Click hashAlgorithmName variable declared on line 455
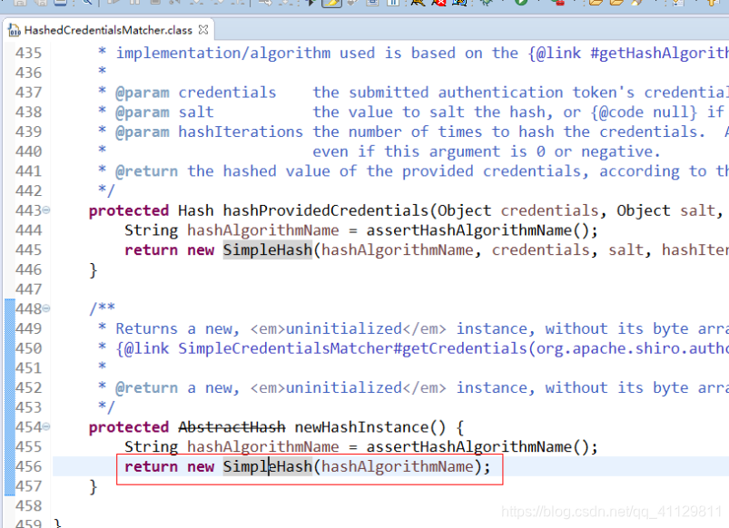The width and height of the screenshot is (729, 528). pyautogui.click(x=263, y=447)
